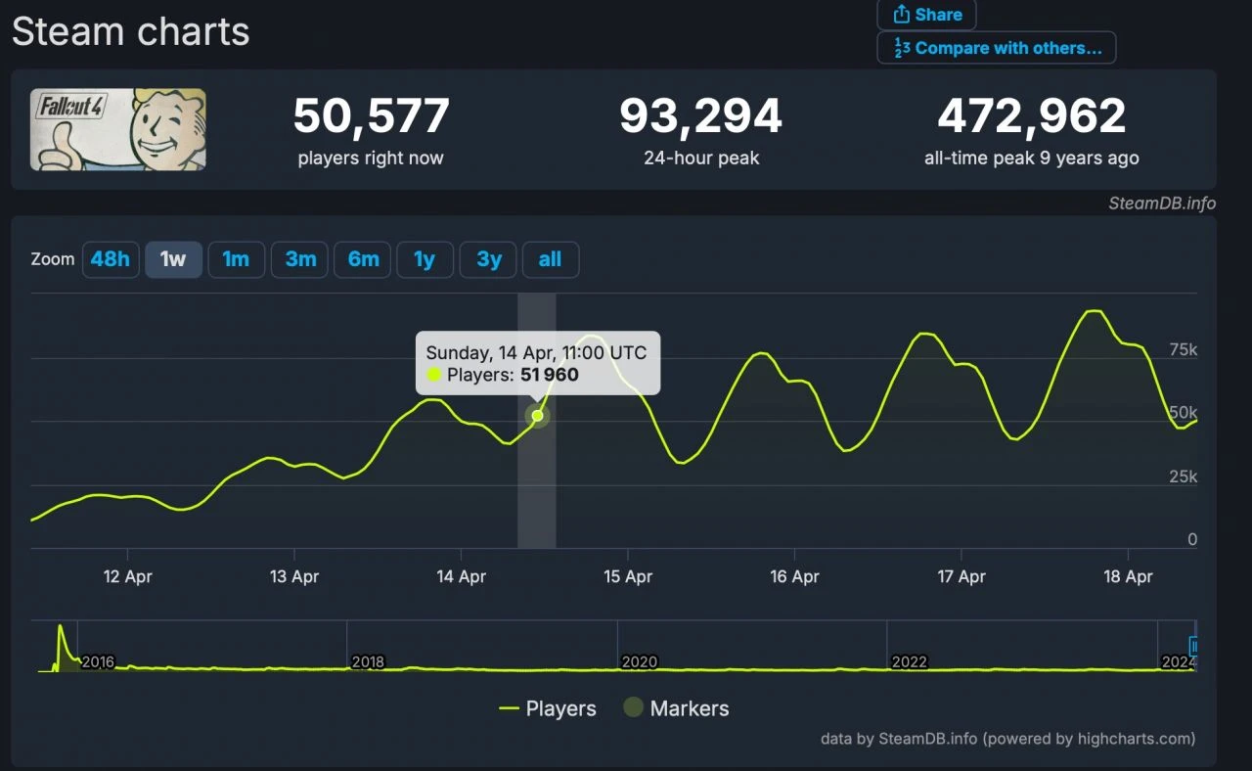
Task: Select the 3m zoom range
Action: click(x=299, y=259)
